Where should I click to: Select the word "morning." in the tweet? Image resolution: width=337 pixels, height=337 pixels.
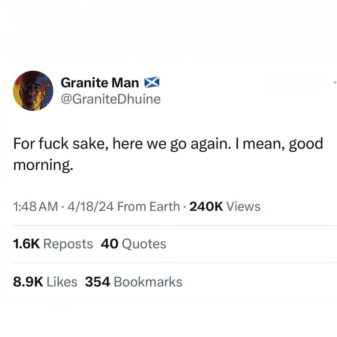[43, 165]
